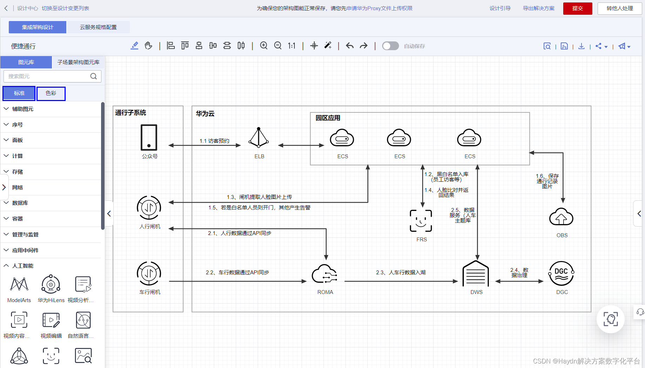
Task: Click the 华为HiLens element icon
Action: (51, 284)
